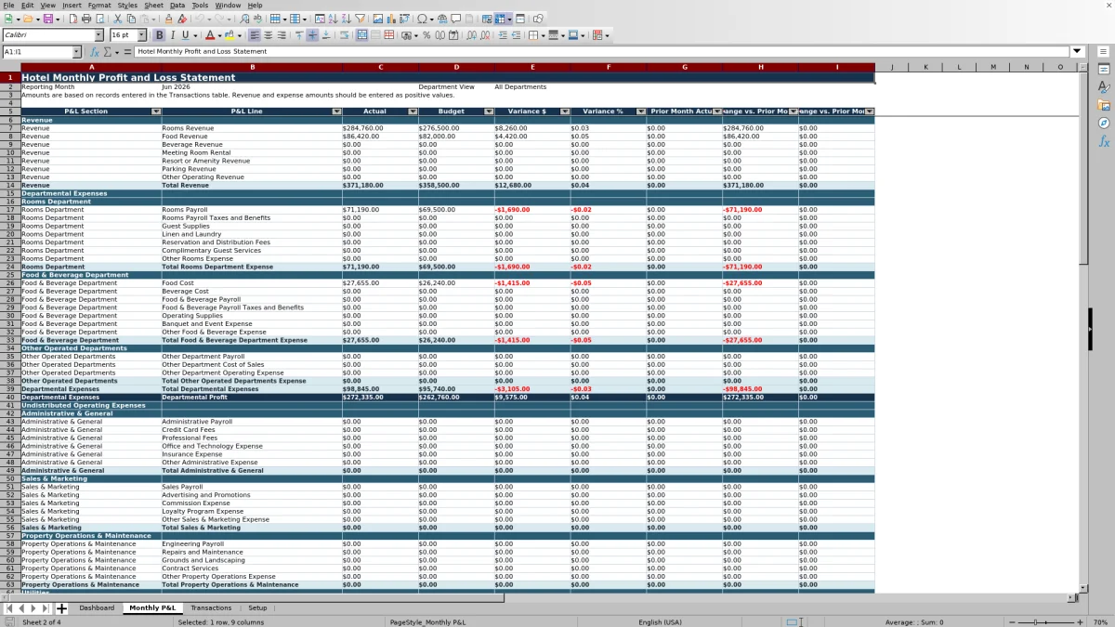Open the sidebar Properties icon
1115x627 pixels.
coord(1104,70)
